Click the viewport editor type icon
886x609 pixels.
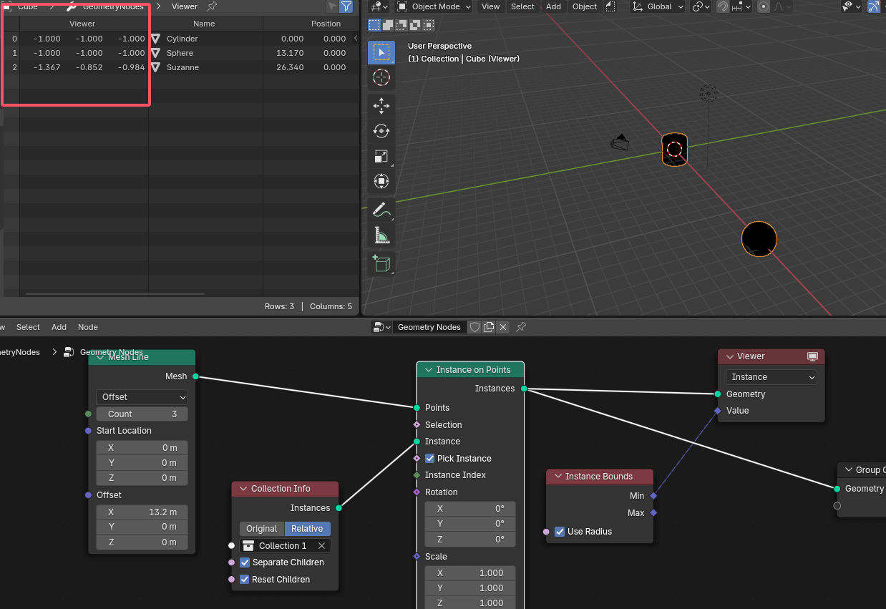[380, 6]
